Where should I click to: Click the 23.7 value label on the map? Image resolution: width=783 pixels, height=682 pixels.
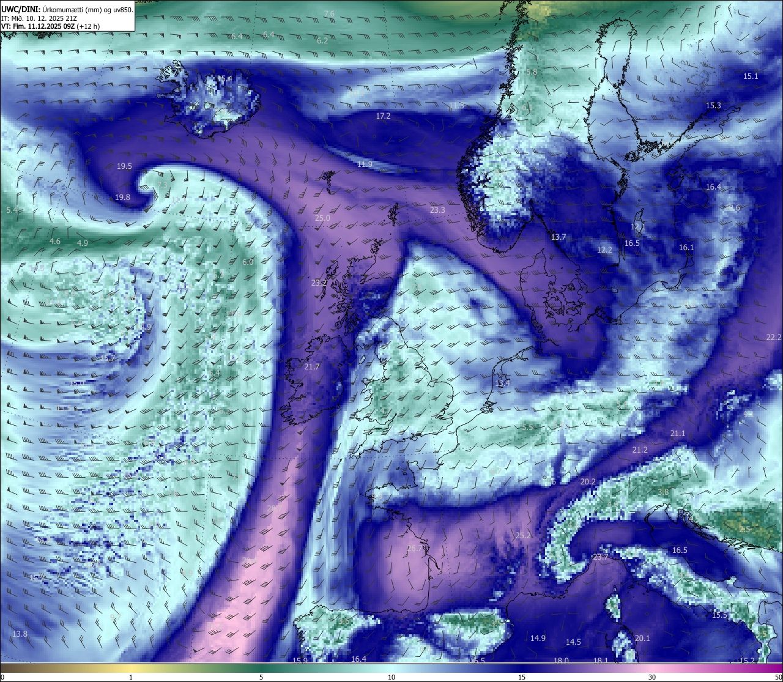[x=601, y=557]
